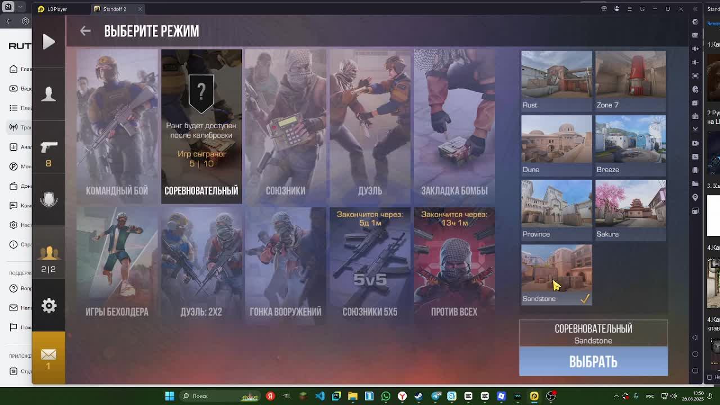720x405 pixels.
Task: Select ИГРЫ БЕХОЛДЕРА mode card
Action: pyautogui.click(x=117, y=265)
